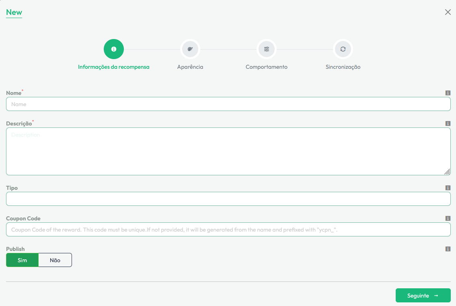Click the Tipo field info icon
Screen dimensions: 456x306
click(448, 188)
